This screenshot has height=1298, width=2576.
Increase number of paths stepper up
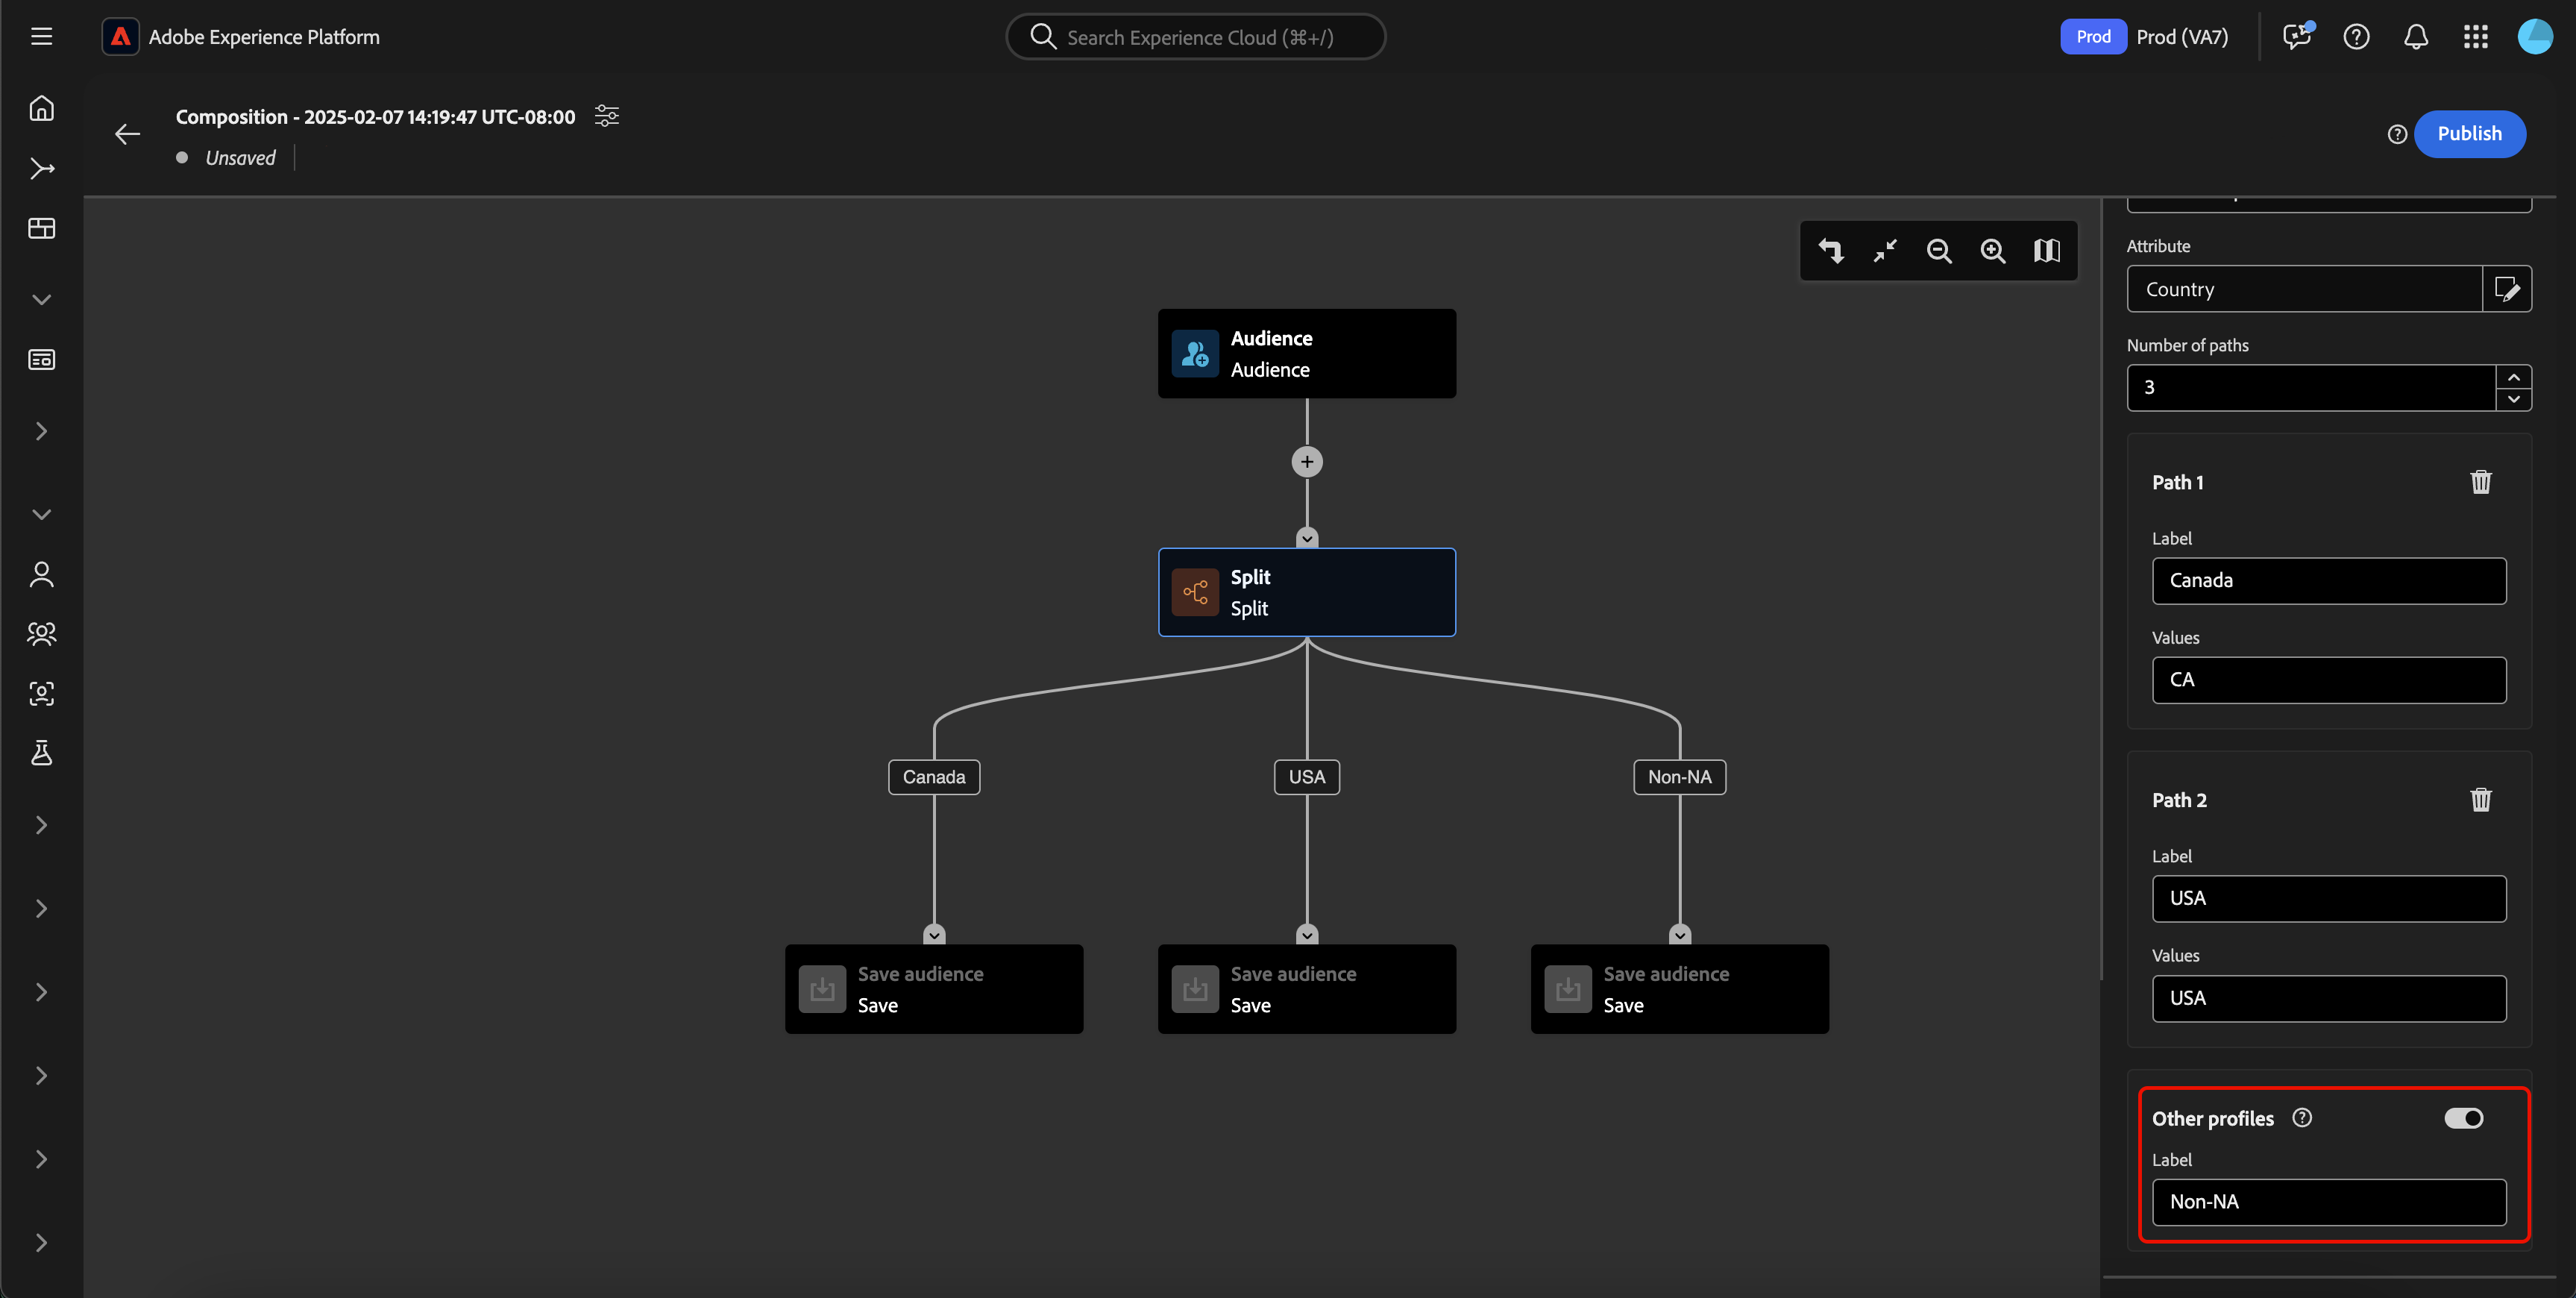2513,377
